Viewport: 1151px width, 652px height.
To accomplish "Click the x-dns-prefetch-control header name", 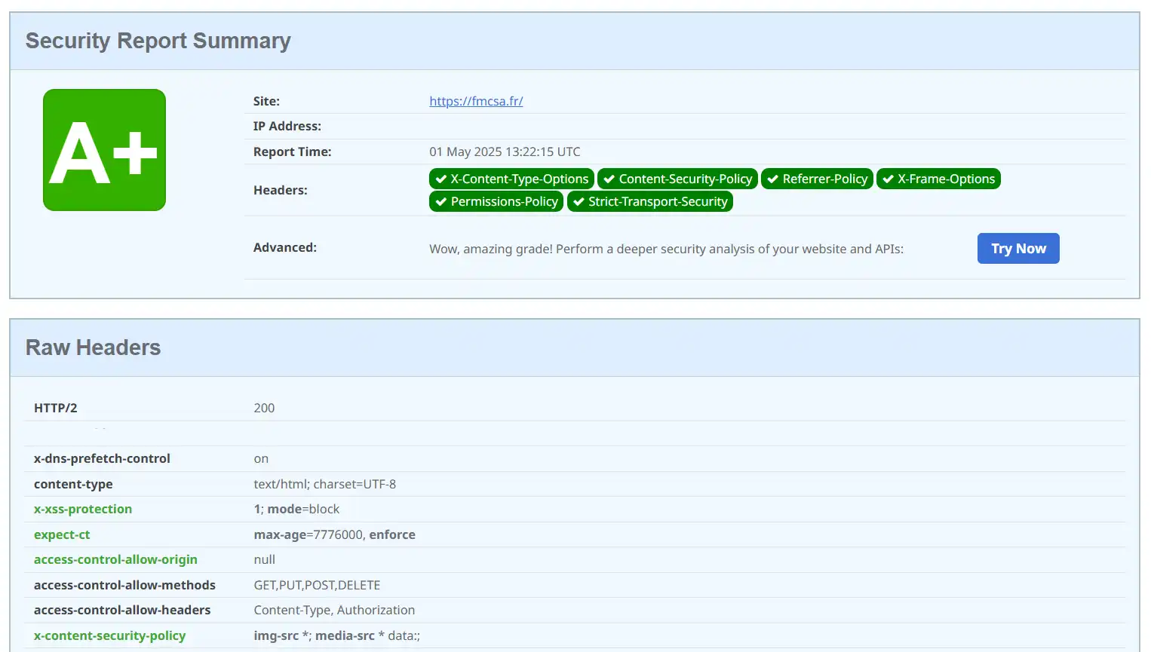I will 102,458.
